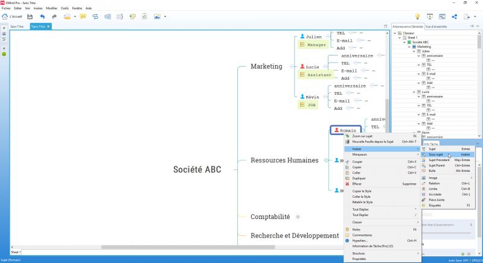483x263 pixels.
Task: Collapse Sheet 1 node in outline tree
Action: (400, 37)
